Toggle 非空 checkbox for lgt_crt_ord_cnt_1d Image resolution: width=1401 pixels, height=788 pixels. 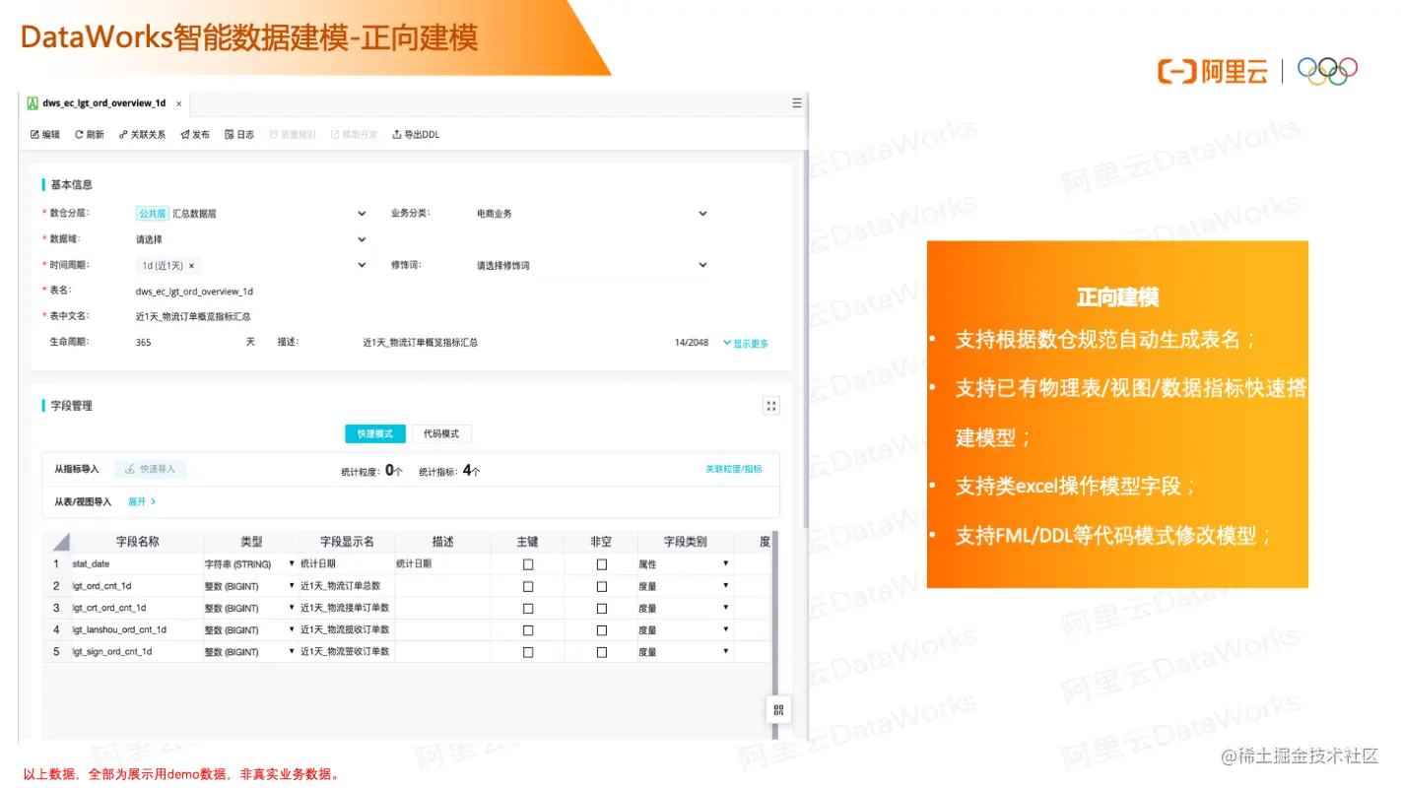click(x=602, y=608)
